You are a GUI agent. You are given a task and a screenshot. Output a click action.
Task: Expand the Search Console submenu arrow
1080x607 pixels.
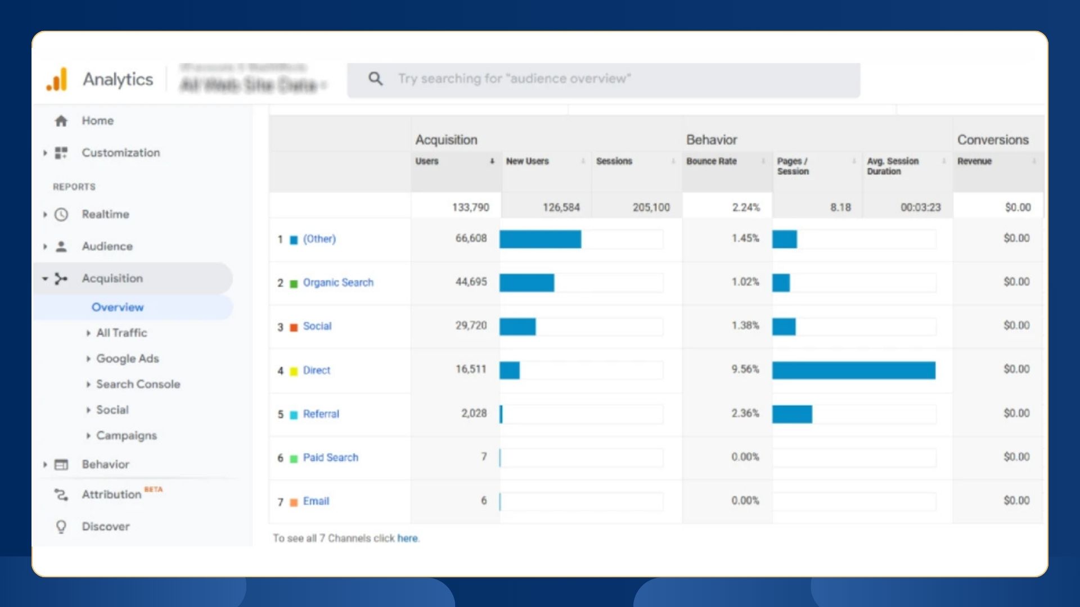tap(88, 384)
